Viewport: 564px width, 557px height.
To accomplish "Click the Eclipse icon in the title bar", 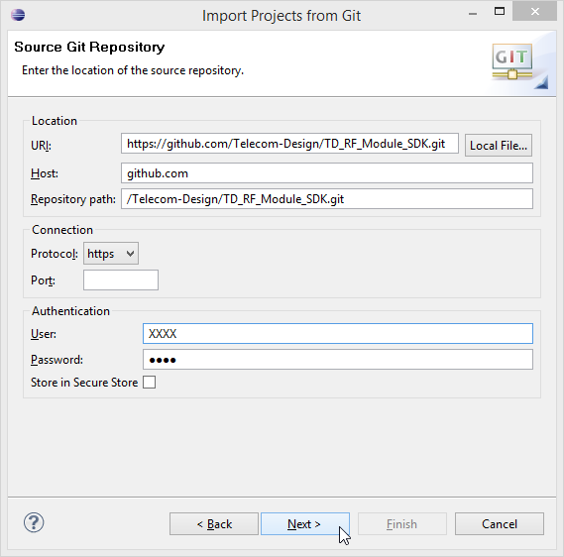I will pyautogui.click(x=18, y=15).
